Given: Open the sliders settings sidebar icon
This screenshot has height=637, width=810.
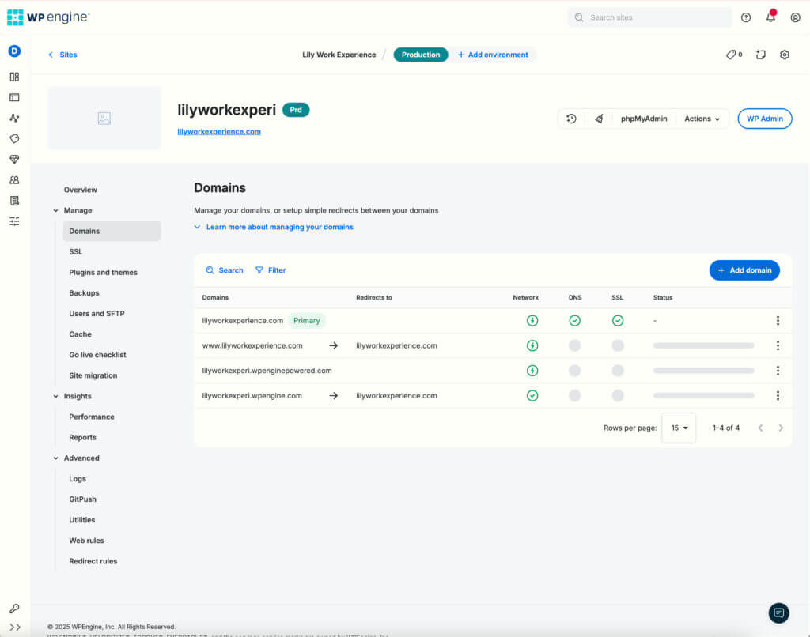Looking at the screenshot, I should tap(14, 221).
